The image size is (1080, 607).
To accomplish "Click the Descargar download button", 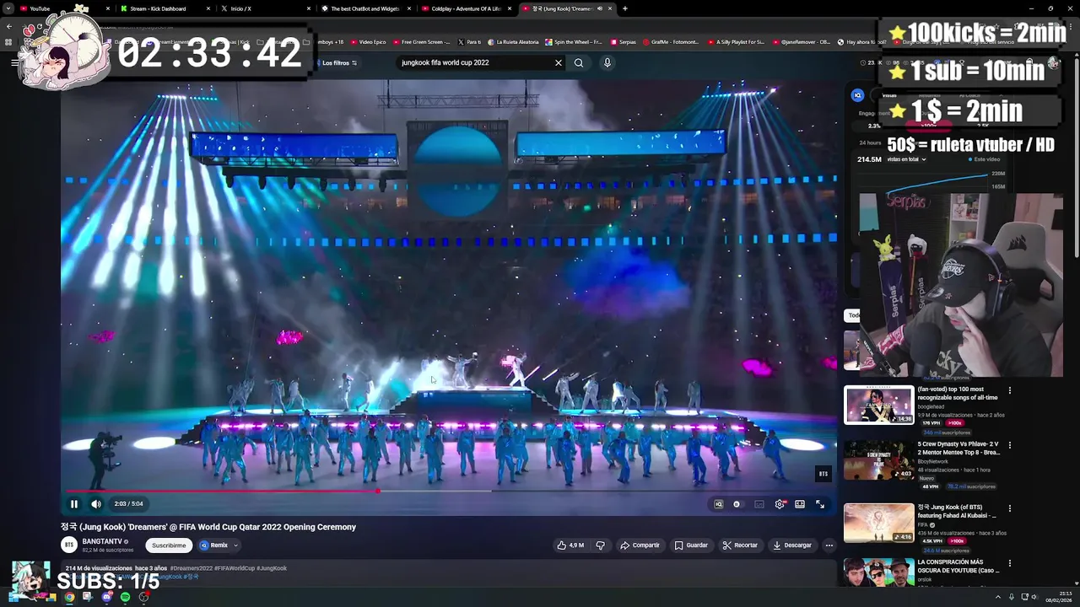I will [792, 545].
